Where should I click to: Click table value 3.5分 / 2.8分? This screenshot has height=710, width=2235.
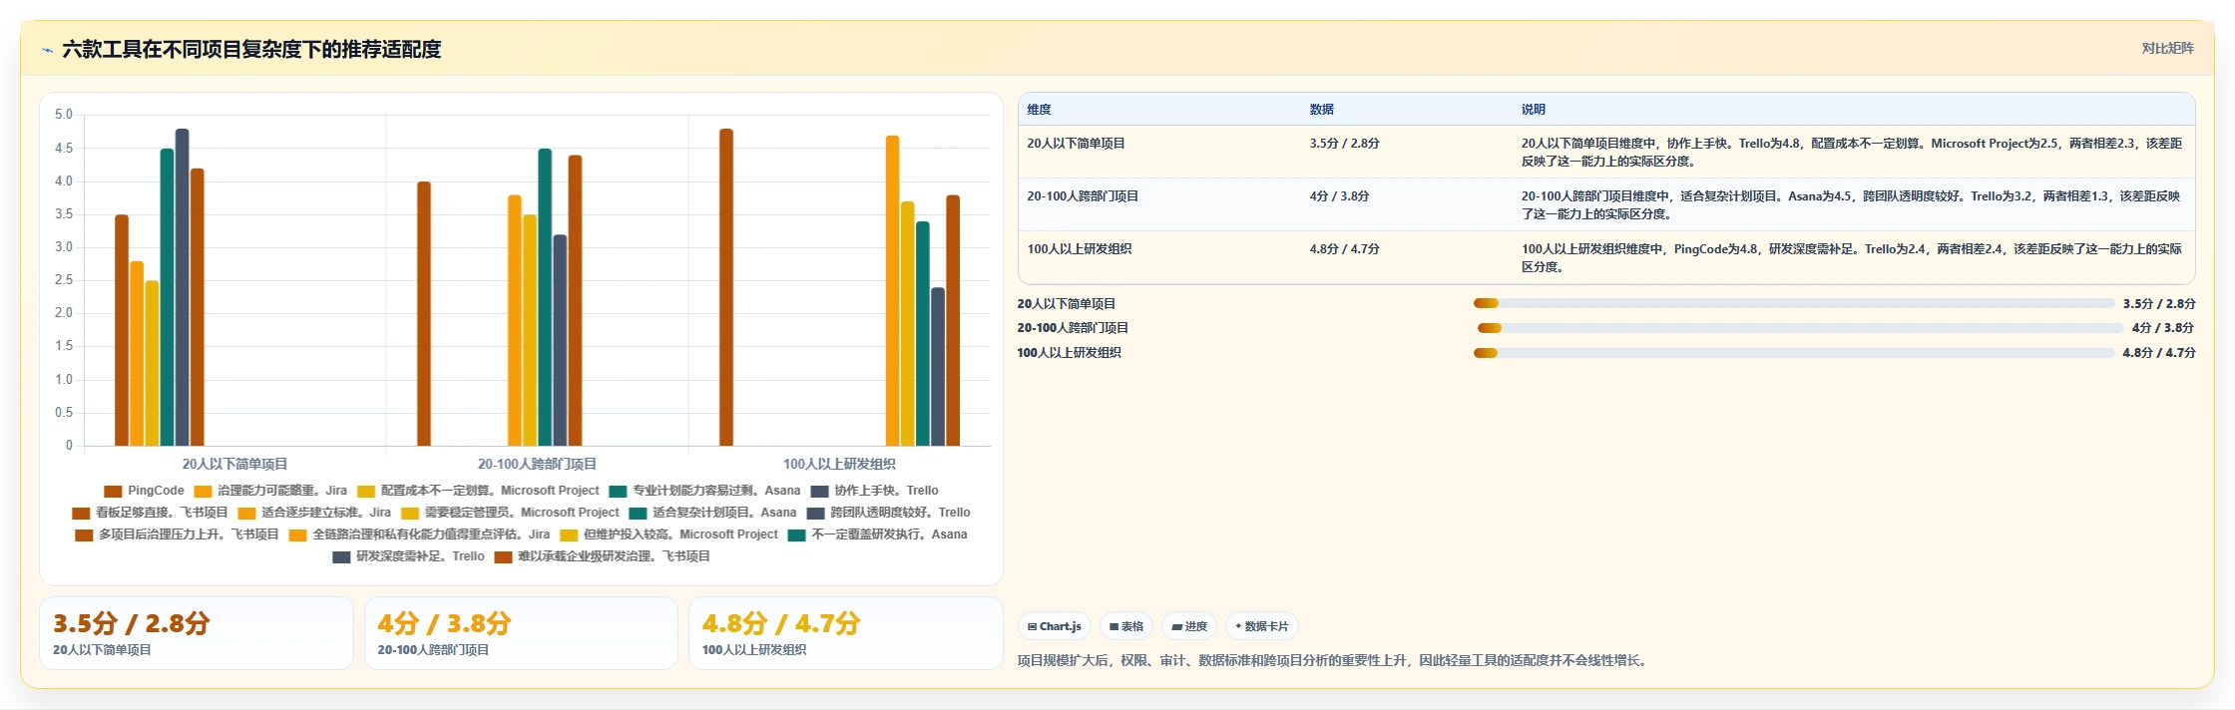tap(1344, 144)
